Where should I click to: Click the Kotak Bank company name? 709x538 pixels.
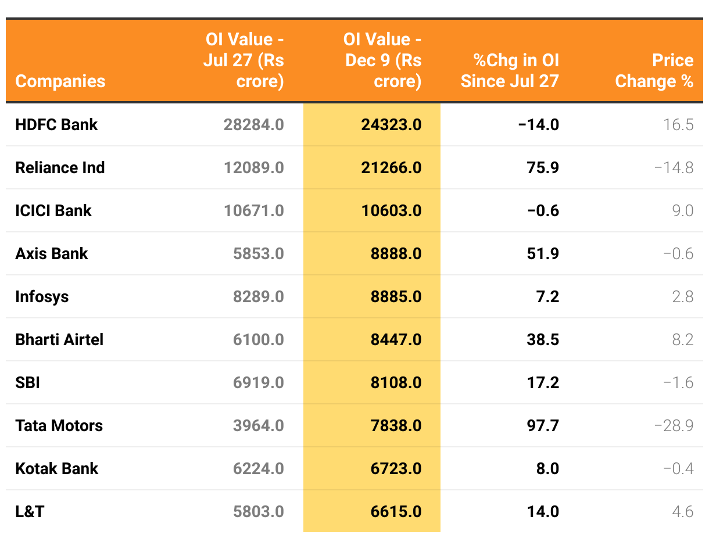[x=57, y=468]
